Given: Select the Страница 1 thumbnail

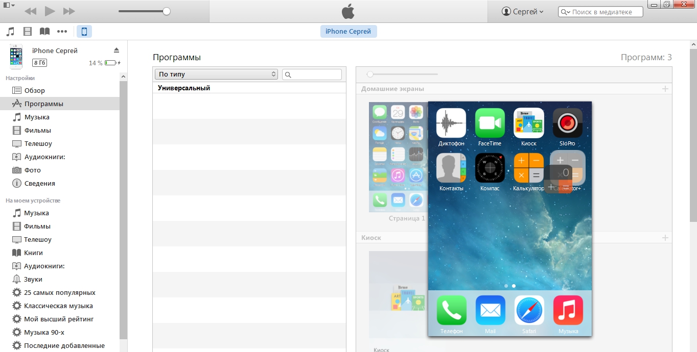Looking at the screenshot, I should coord(398,157).
